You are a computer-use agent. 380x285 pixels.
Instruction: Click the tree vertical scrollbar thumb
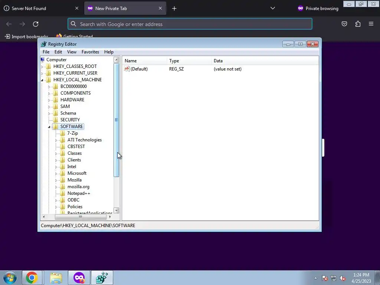point(116,120)
